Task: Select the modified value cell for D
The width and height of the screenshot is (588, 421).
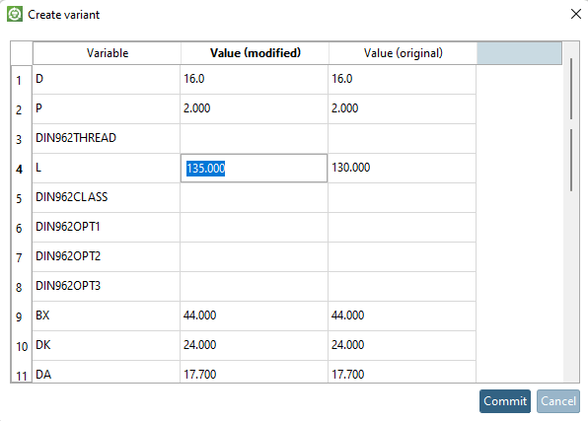Action: click(x=254, y=79)
